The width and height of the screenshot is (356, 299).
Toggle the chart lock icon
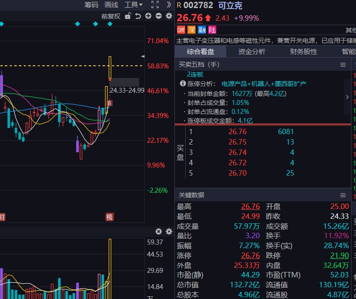click(x=128, y=16)
